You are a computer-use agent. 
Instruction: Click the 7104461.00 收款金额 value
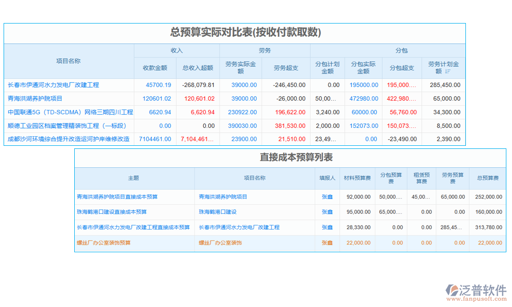point(155,139)
